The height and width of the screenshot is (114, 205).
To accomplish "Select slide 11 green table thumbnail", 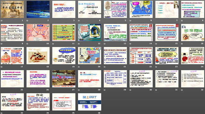I will point(64,33).
